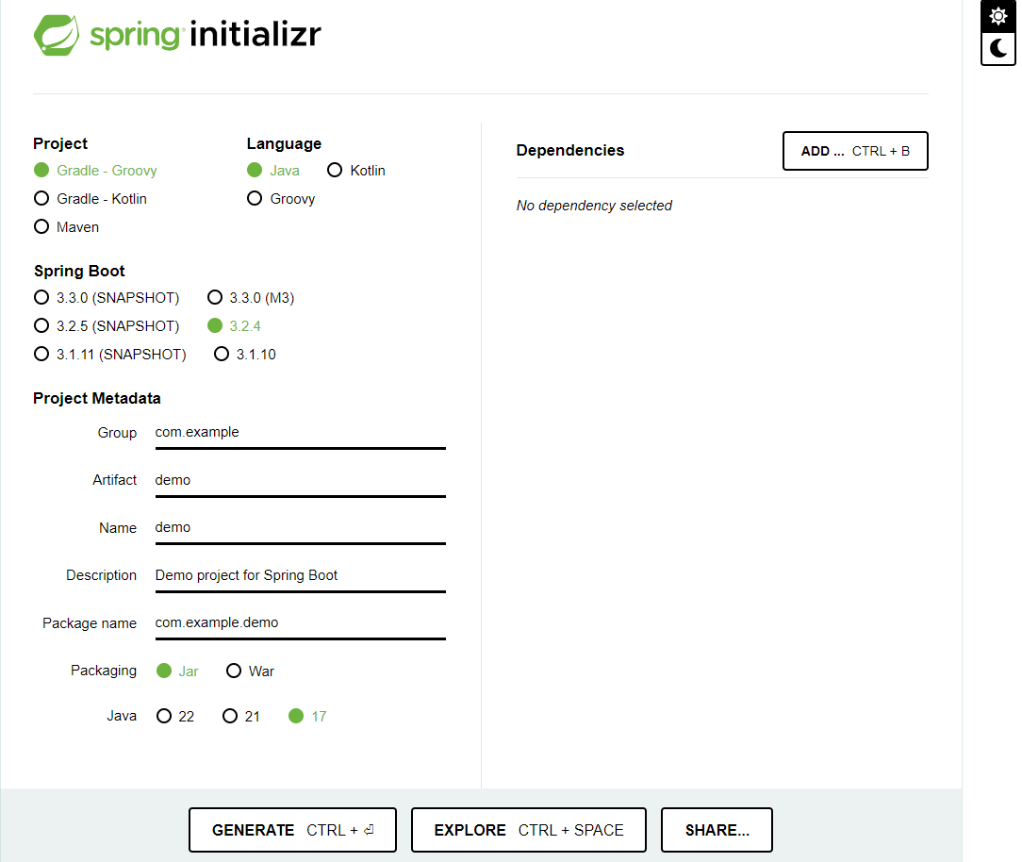Edit the Package name field

click(x=301, y=623)
